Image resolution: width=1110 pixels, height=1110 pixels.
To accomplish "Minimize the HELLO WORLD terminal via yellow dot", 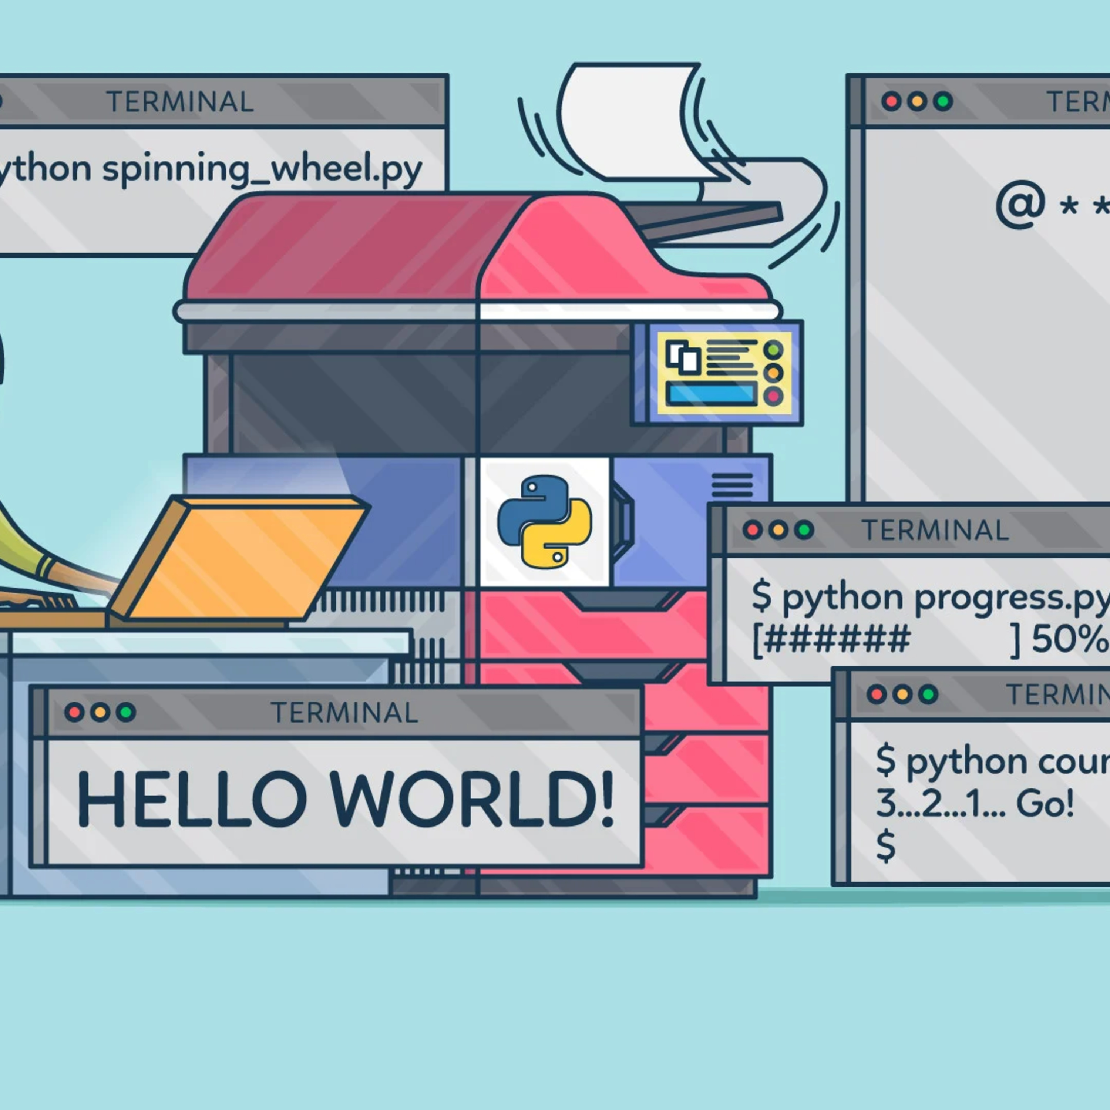I will pyautogui.click(x=100, y=712).
